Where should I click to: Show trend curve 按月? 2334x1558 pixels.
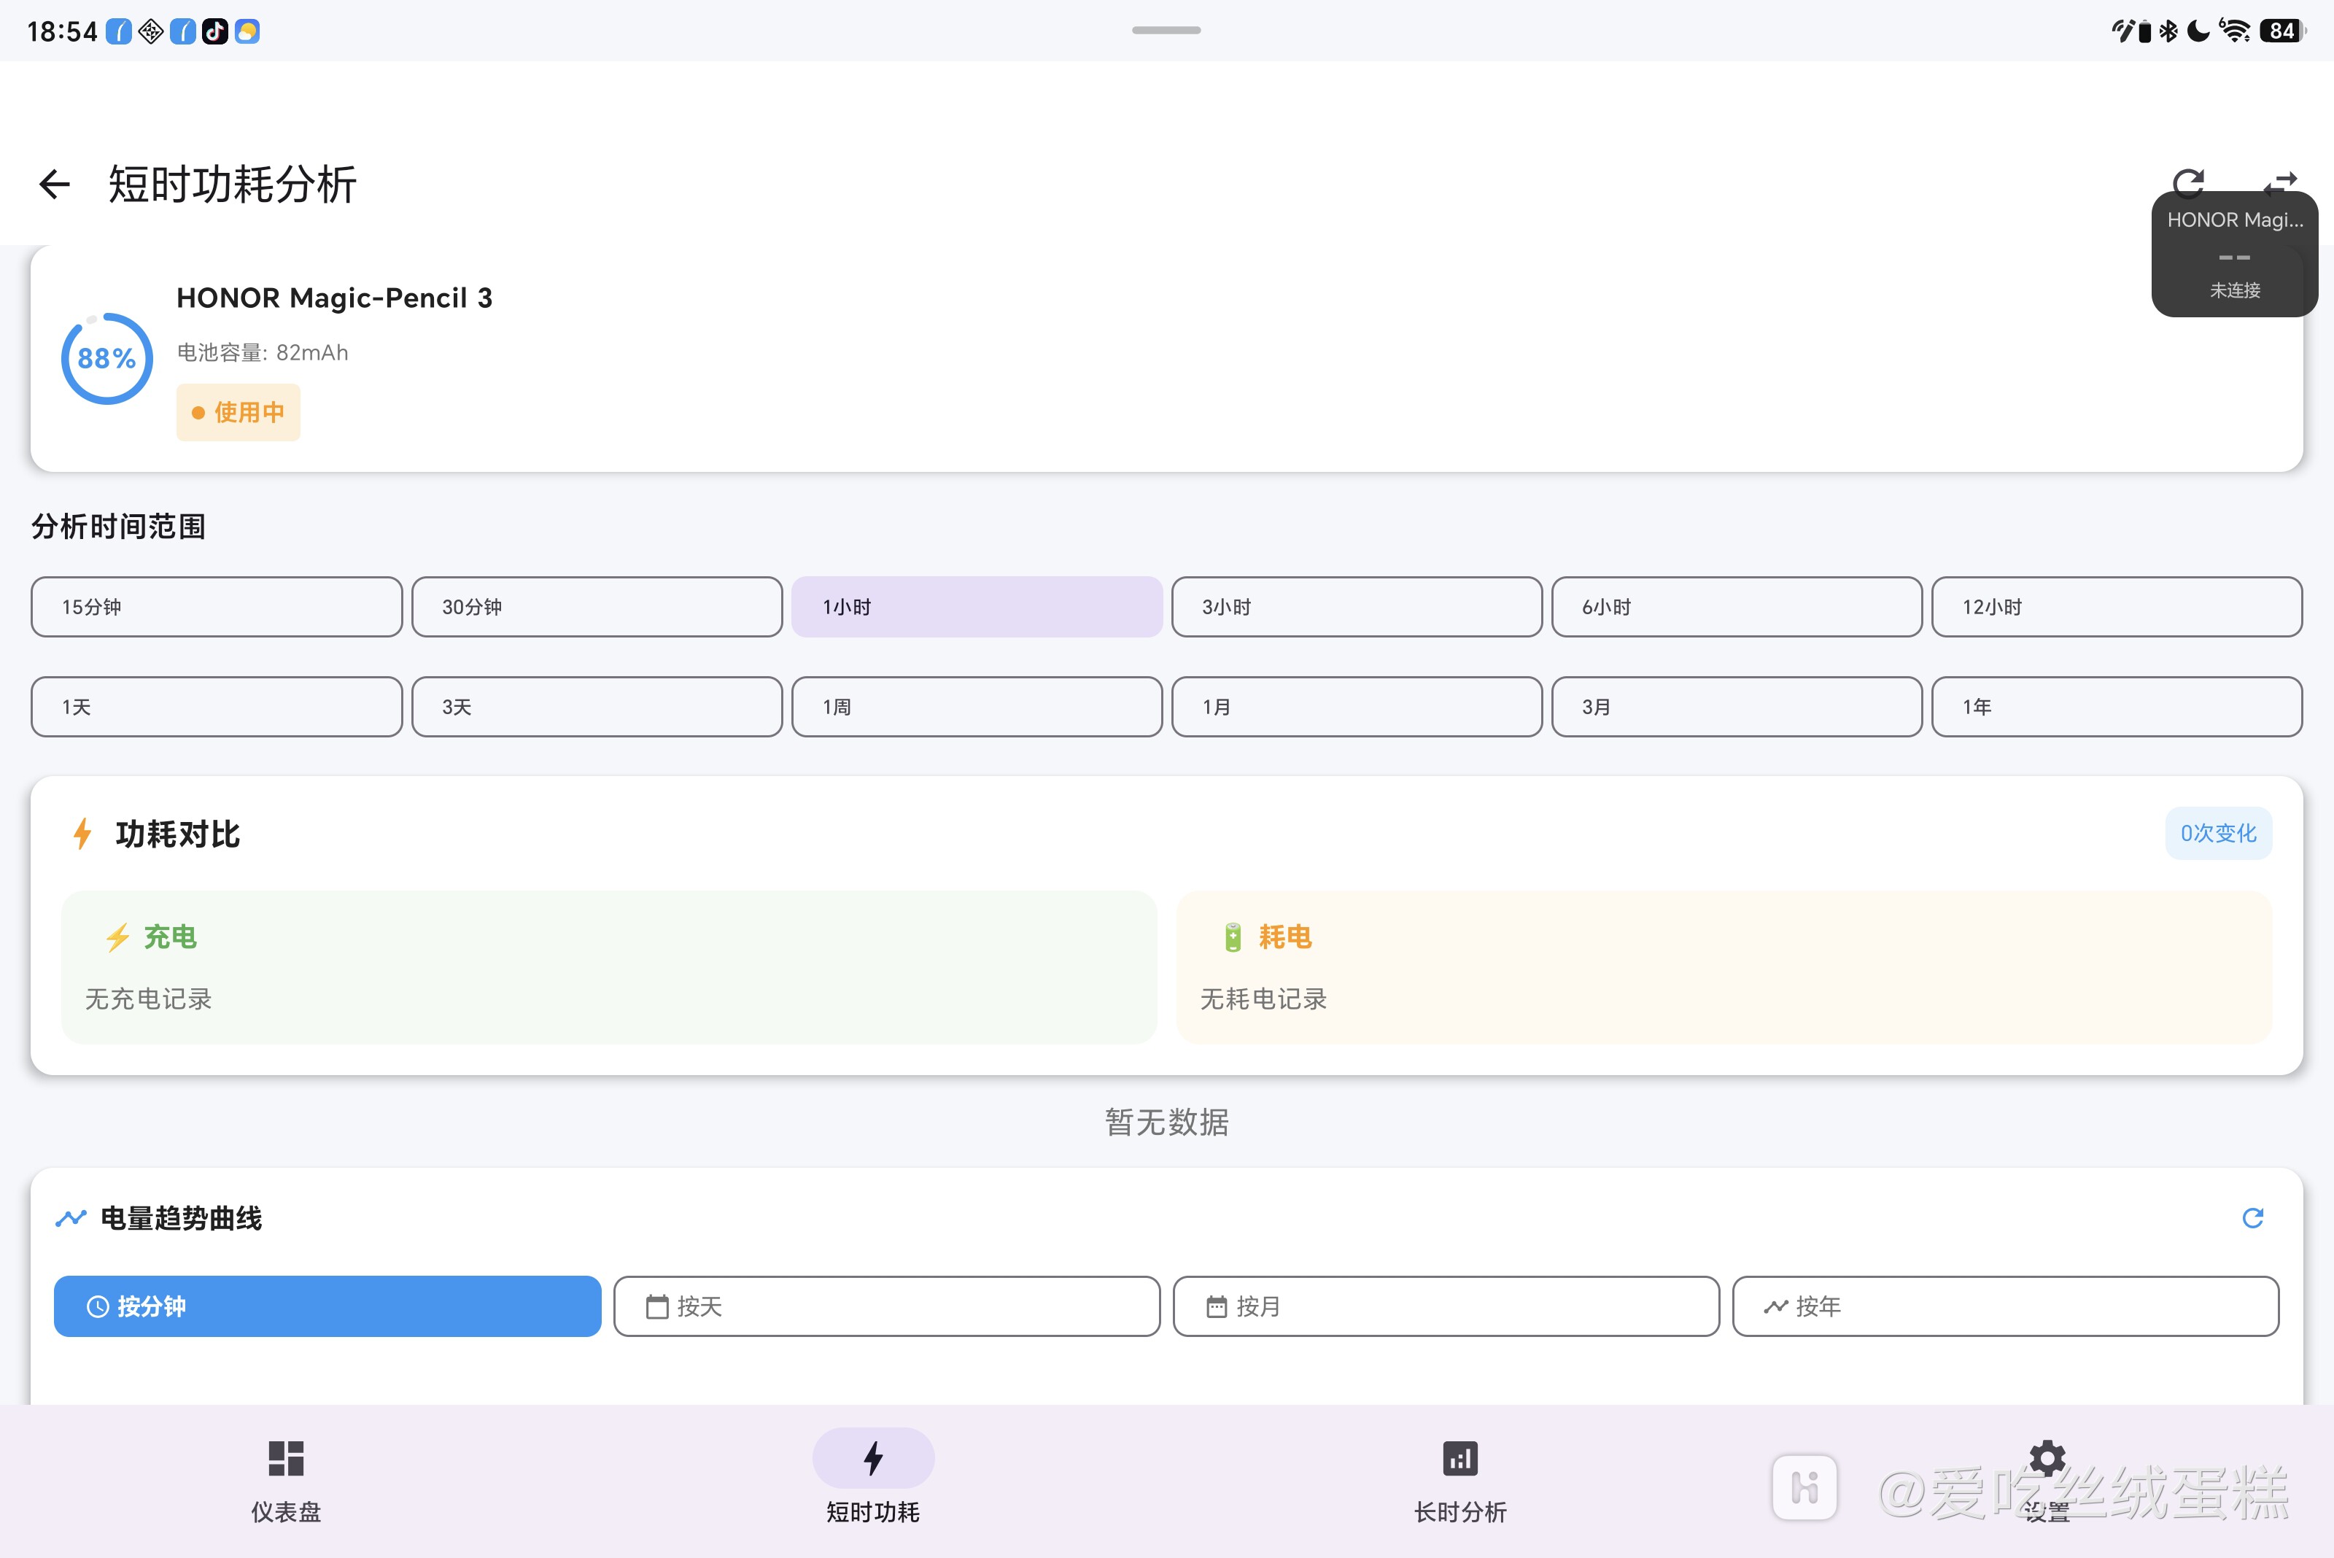[1446, 1306]
